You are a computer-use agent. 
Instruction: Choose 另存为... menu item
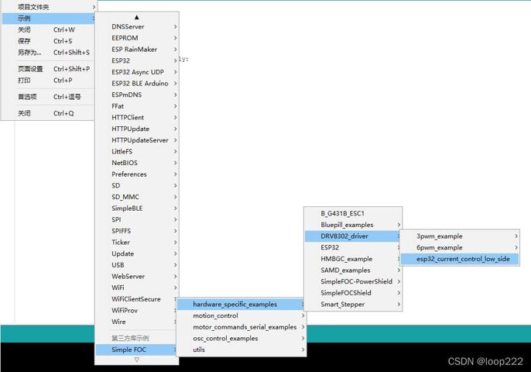(x=49, y=53)
